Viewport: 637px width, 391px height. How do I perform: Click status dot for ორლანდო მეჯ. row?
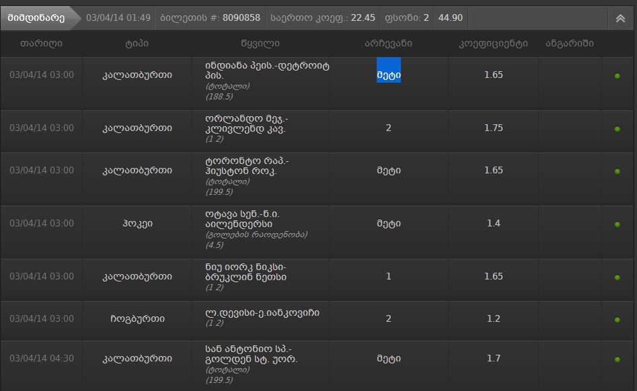[617, 129]
